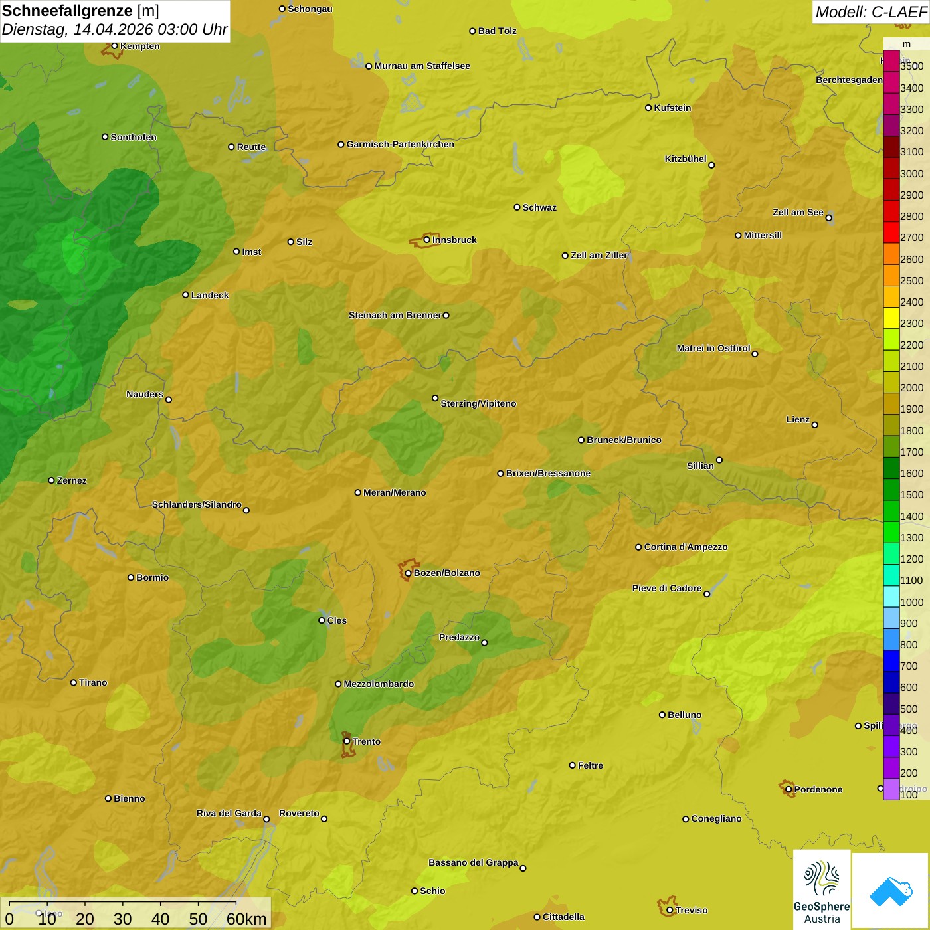Click the Kitzbühel location dot
Screen dimensions: 930x930
coord(711,165)
